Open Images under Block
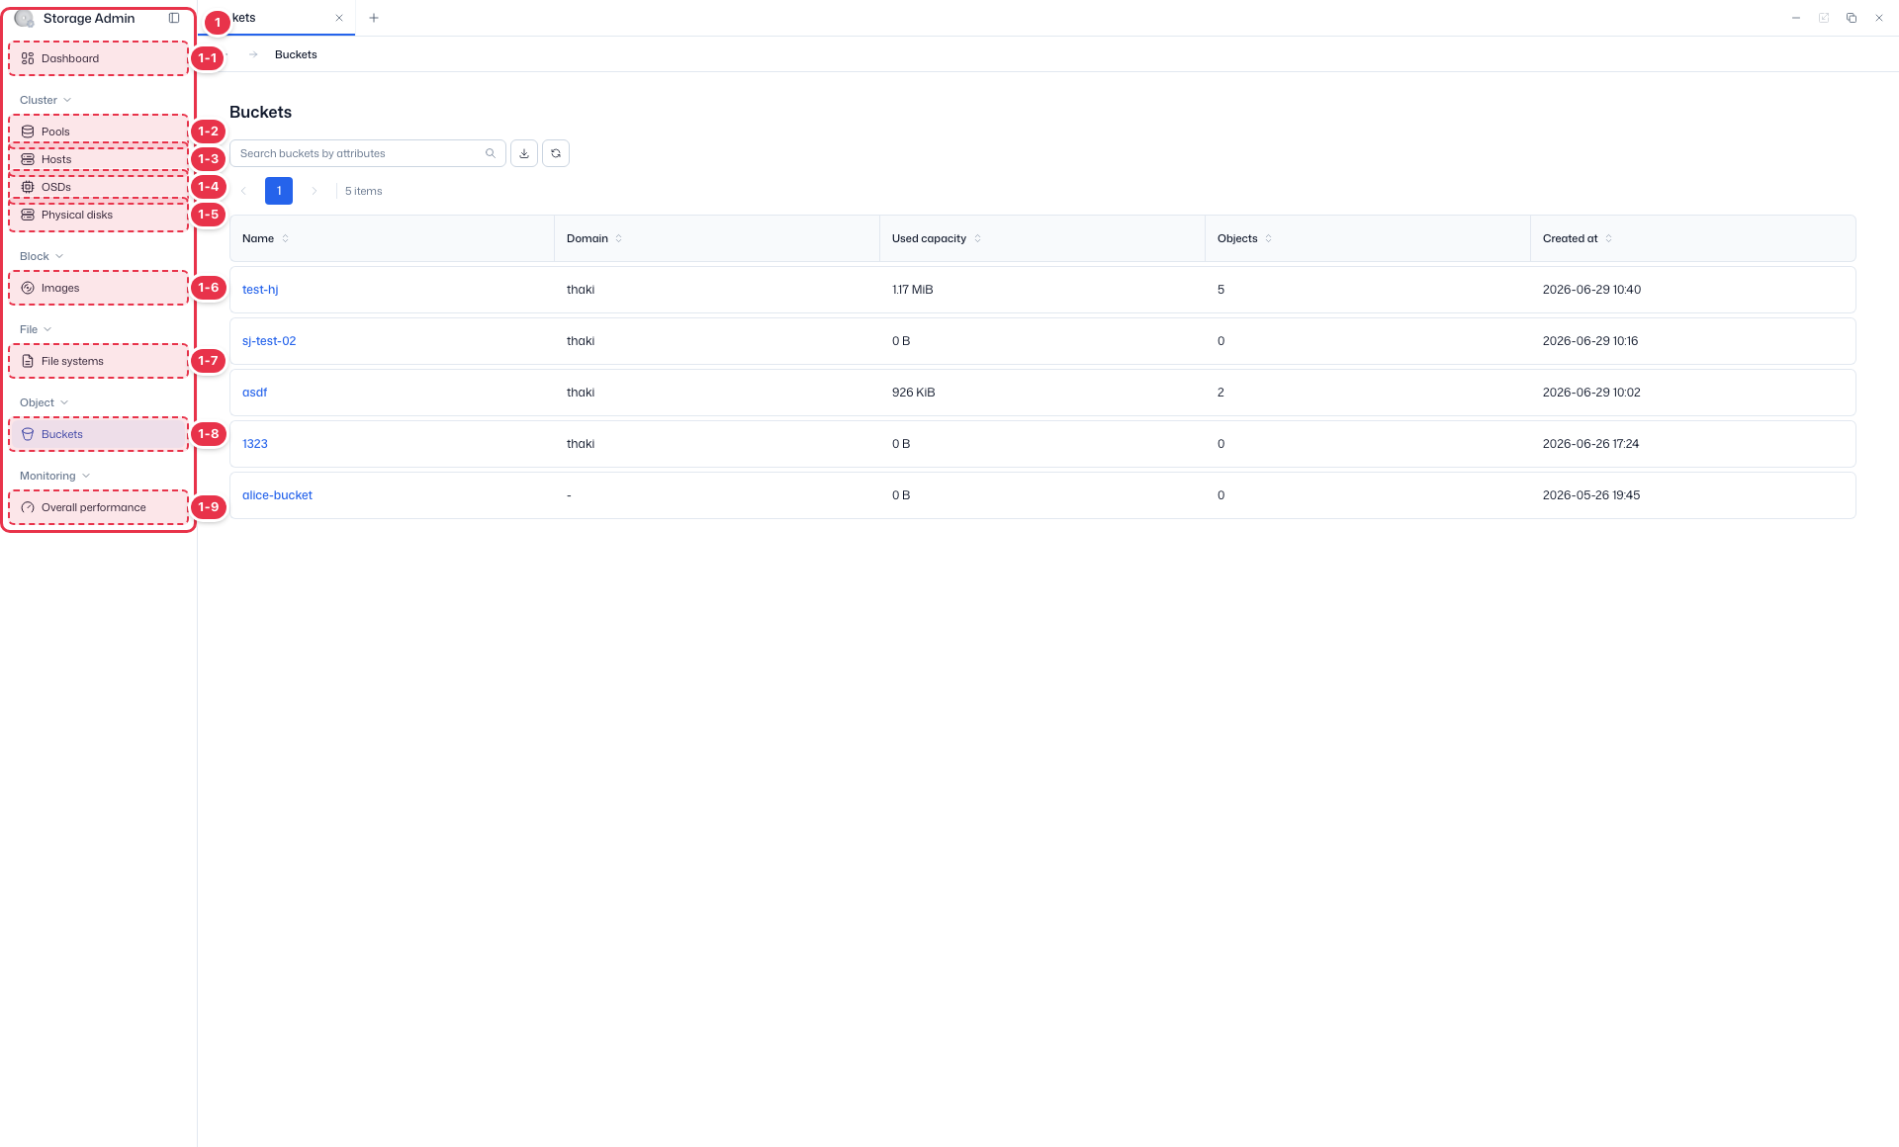This screenshot has width=1899, height=1147. [98, 288]
